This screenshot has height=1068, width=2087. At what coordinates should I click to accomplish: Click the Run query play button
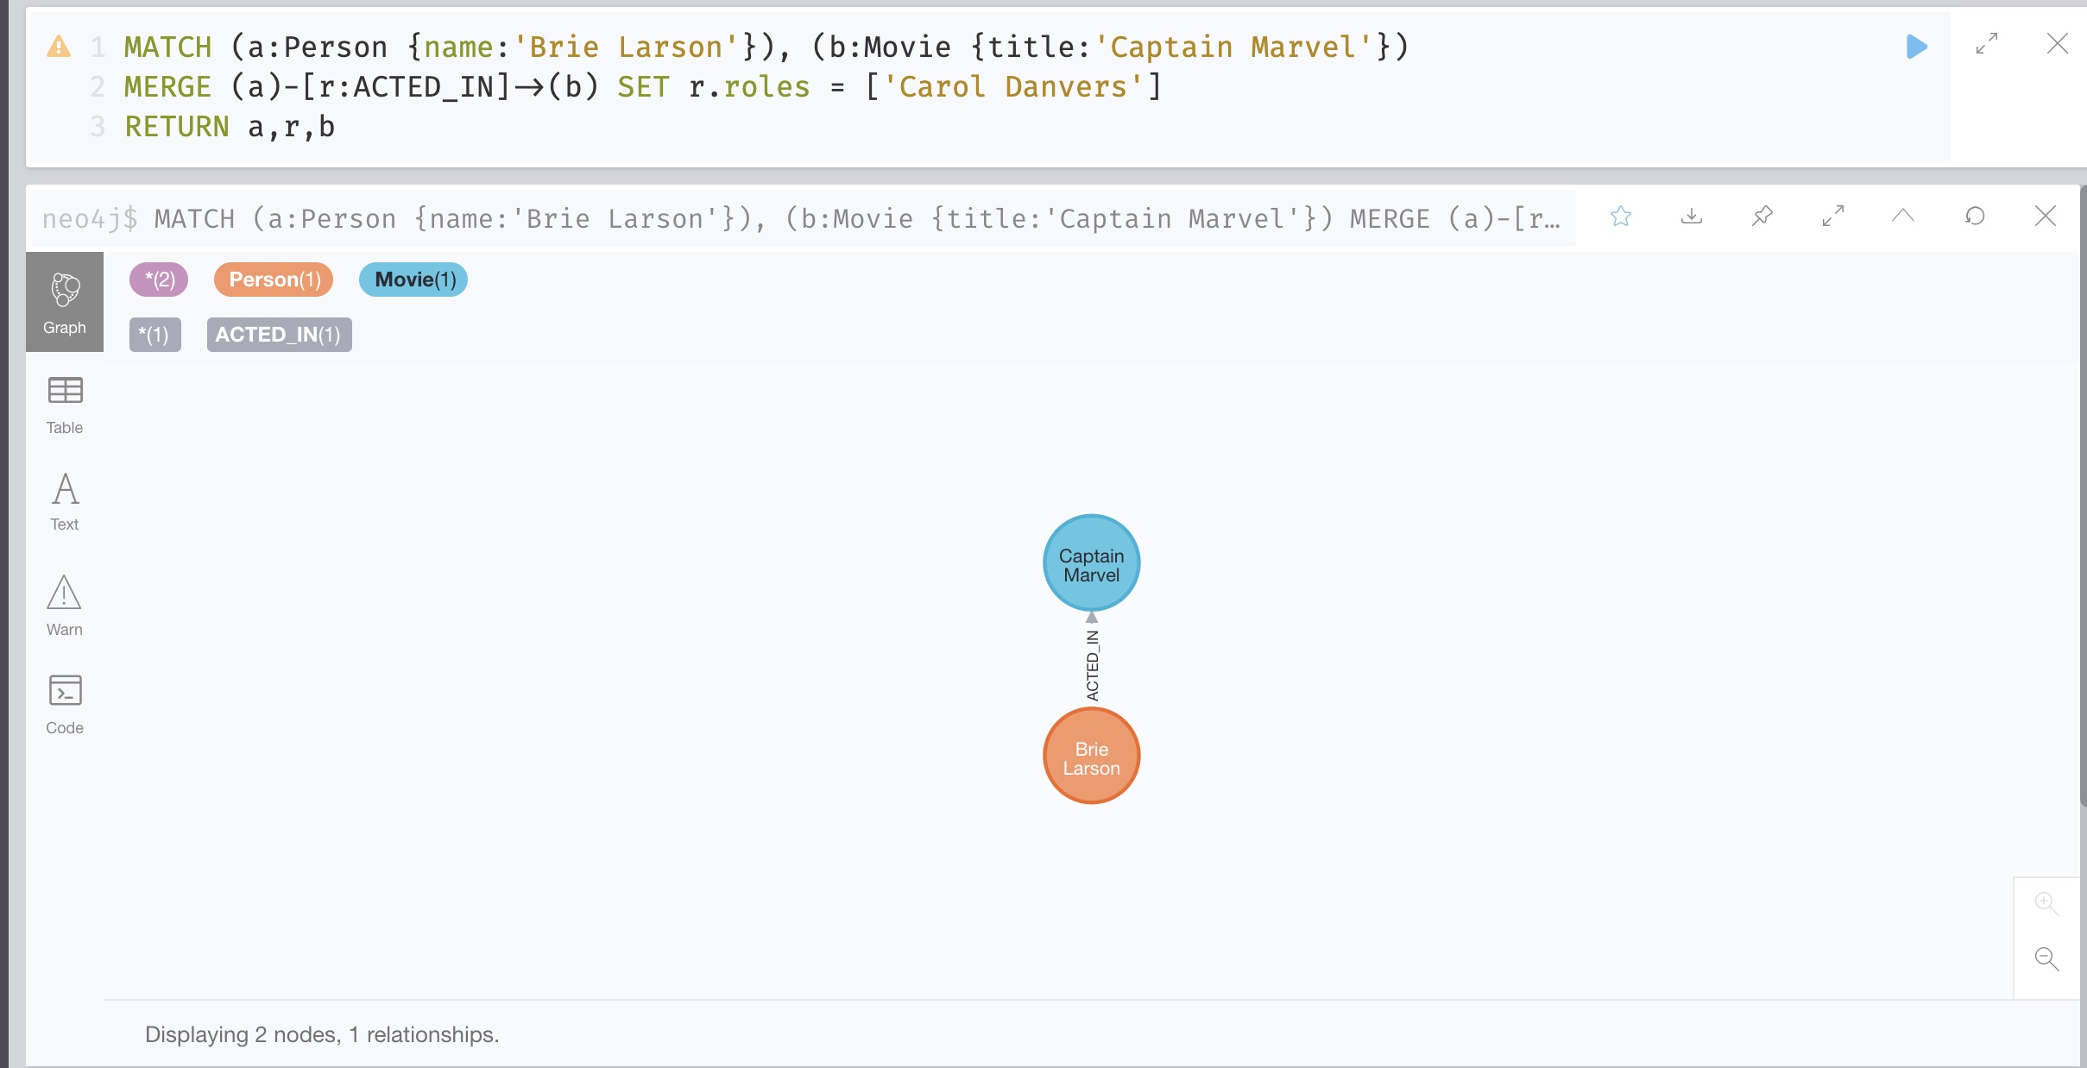point(1917,47)
